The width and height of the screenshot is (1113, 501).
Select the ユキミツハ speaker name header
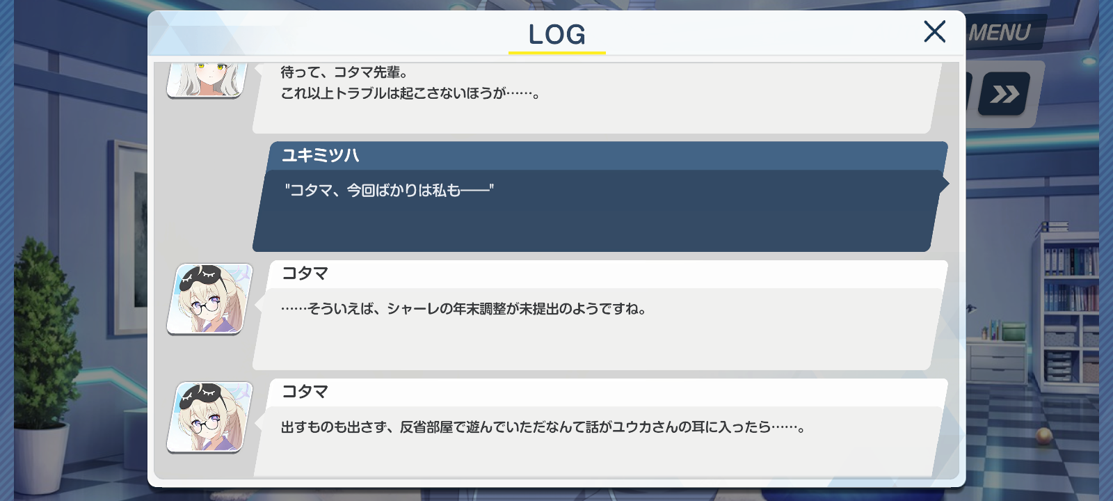pos(321,155)
